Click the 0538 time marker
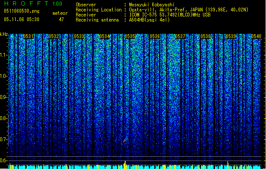Viewport: 266px width, 169px height. 206,36
